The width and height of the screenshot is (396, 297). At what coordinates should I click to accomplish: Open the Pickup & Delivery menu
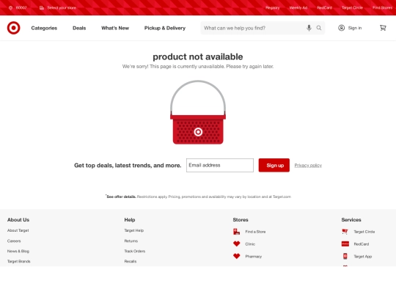pos(165,28)
